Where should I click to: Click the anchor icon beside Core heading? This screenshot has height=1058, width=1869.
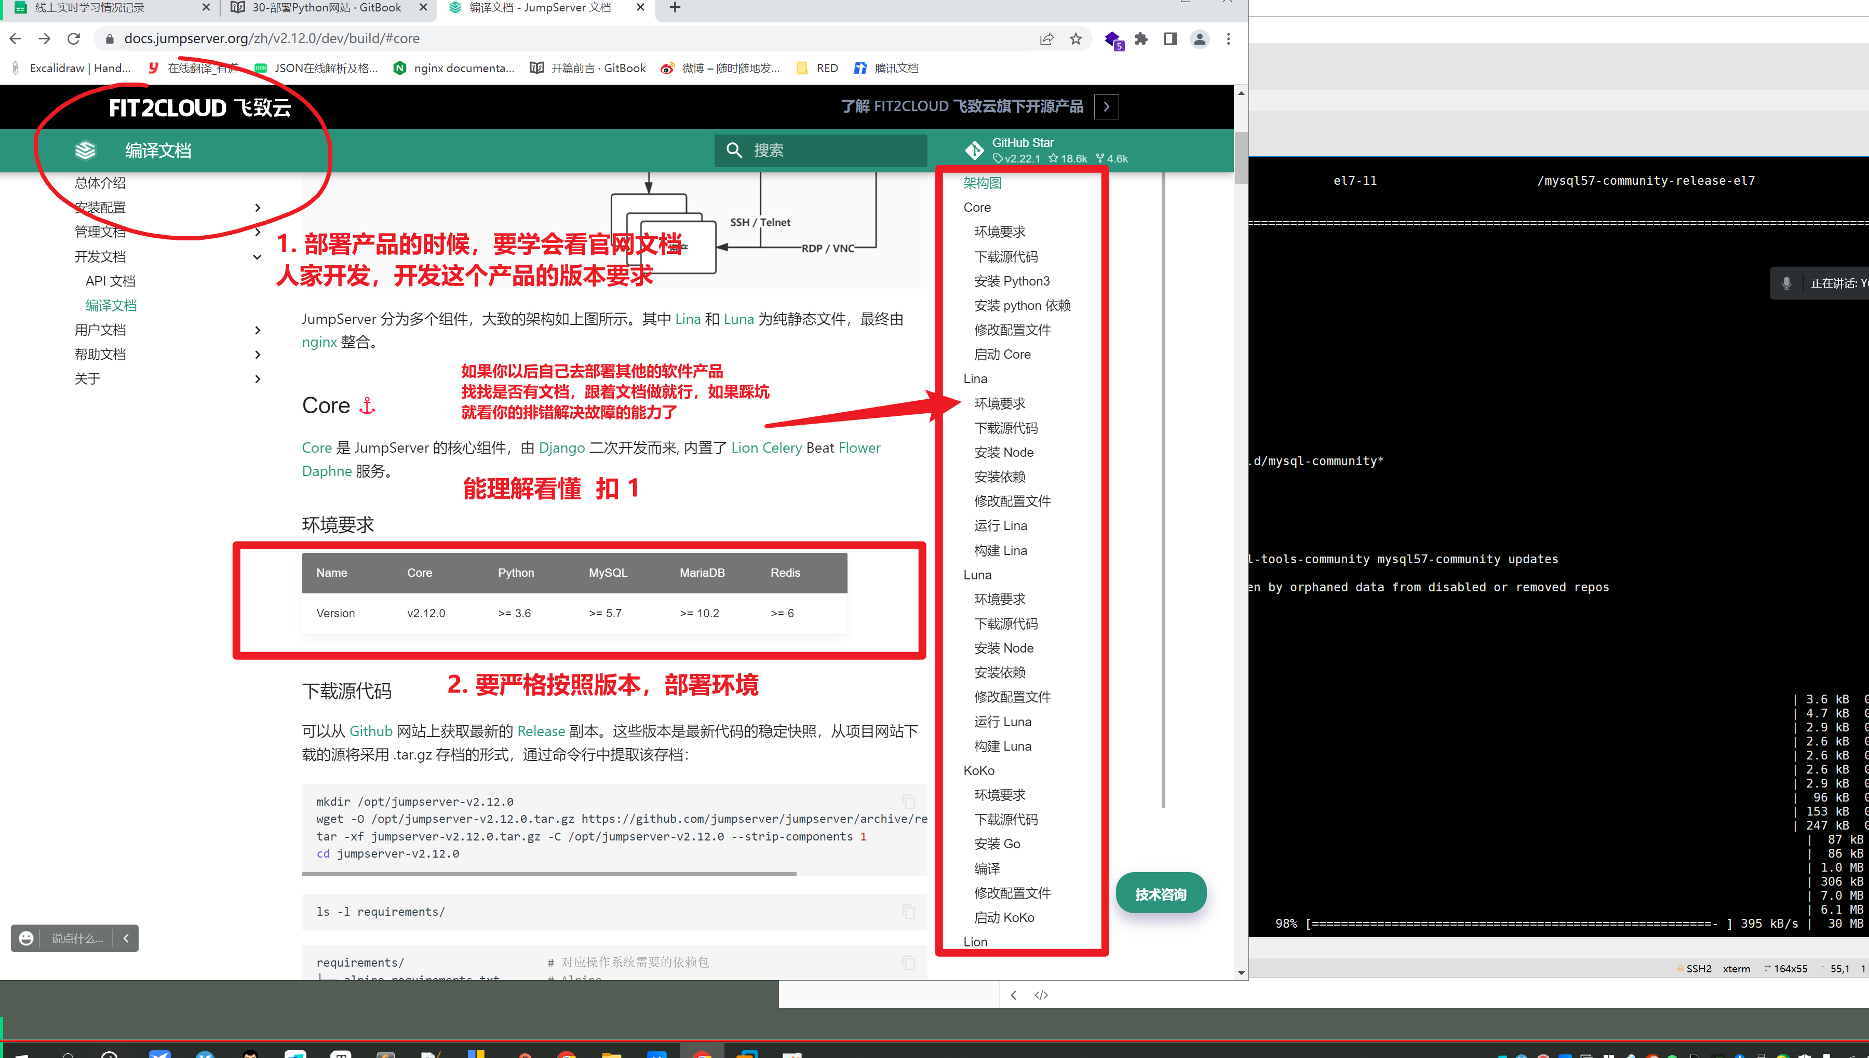coord(368,405)
